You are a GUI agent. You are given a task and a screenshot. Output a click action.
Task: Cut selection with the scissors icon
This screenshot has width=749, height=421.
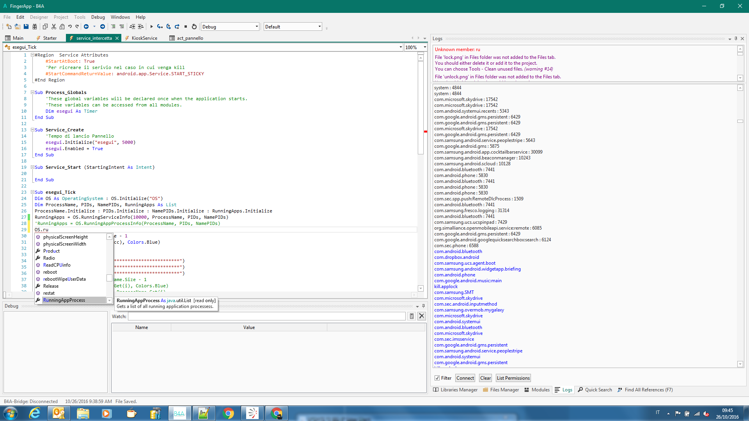click(x=54, y=27)
